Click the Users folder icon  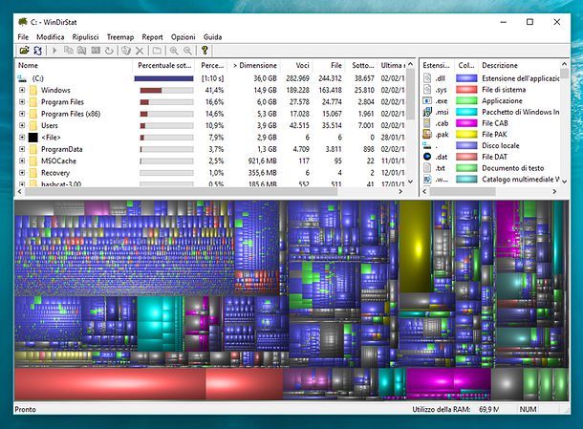(33, 126)
